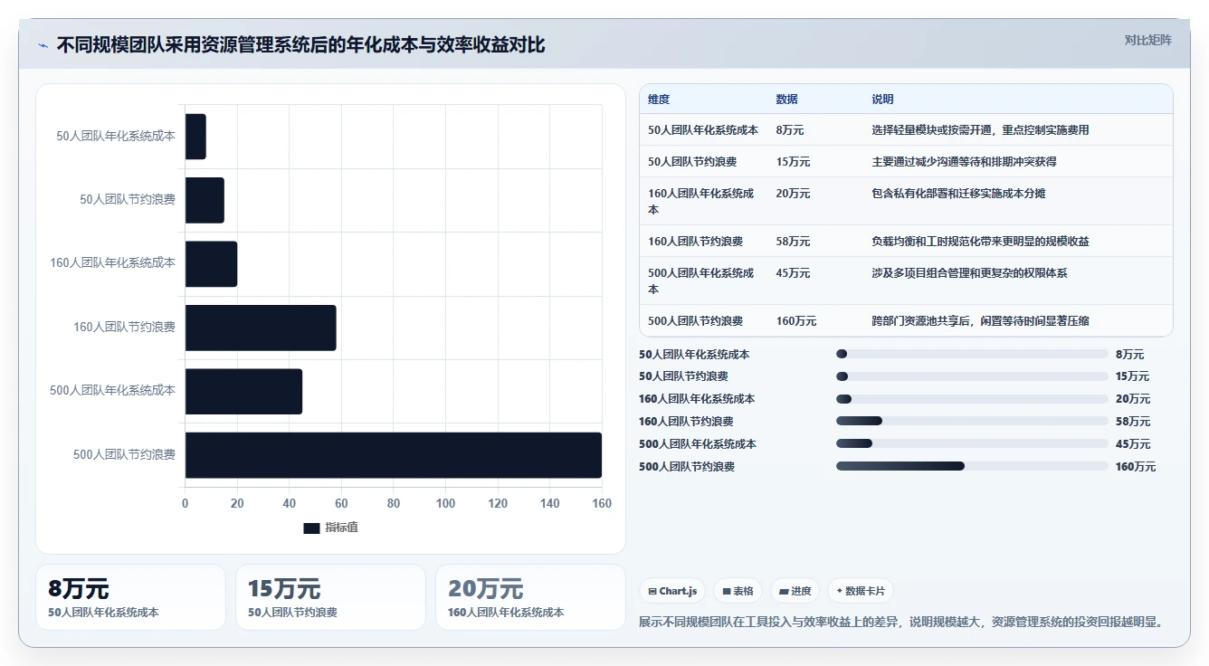Click the 表格 tag button
Image resolution: width=1209 pixels, height=666 pixels.
click(738, 591)
